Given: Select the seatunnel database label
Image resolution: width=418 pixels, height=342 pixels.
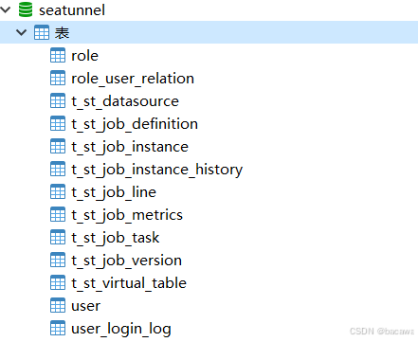Looking at the screenshot, I should pyautogui.click(x=72, y=10).
